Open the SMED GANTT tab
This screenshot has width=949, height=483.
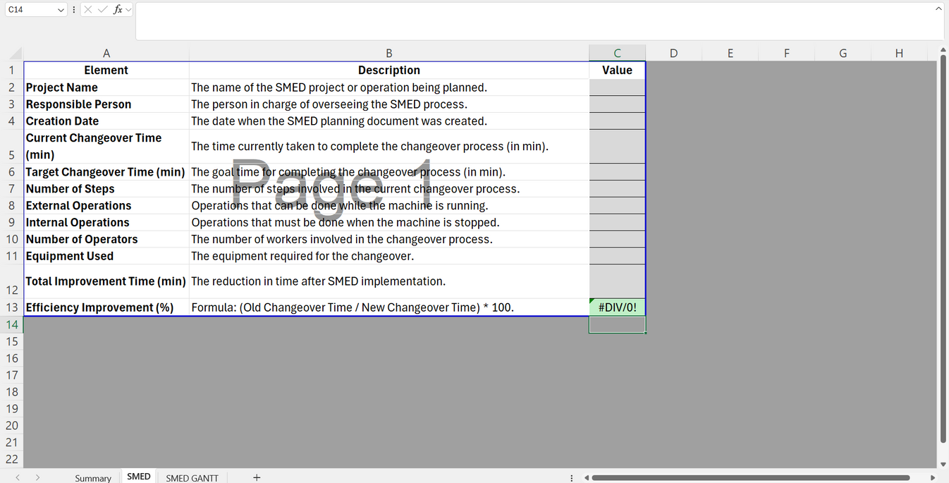tap(192, 477)
